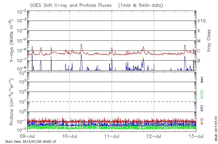
Task: Click the HELIO date stamp on right edge
Action: click(215, 125)
